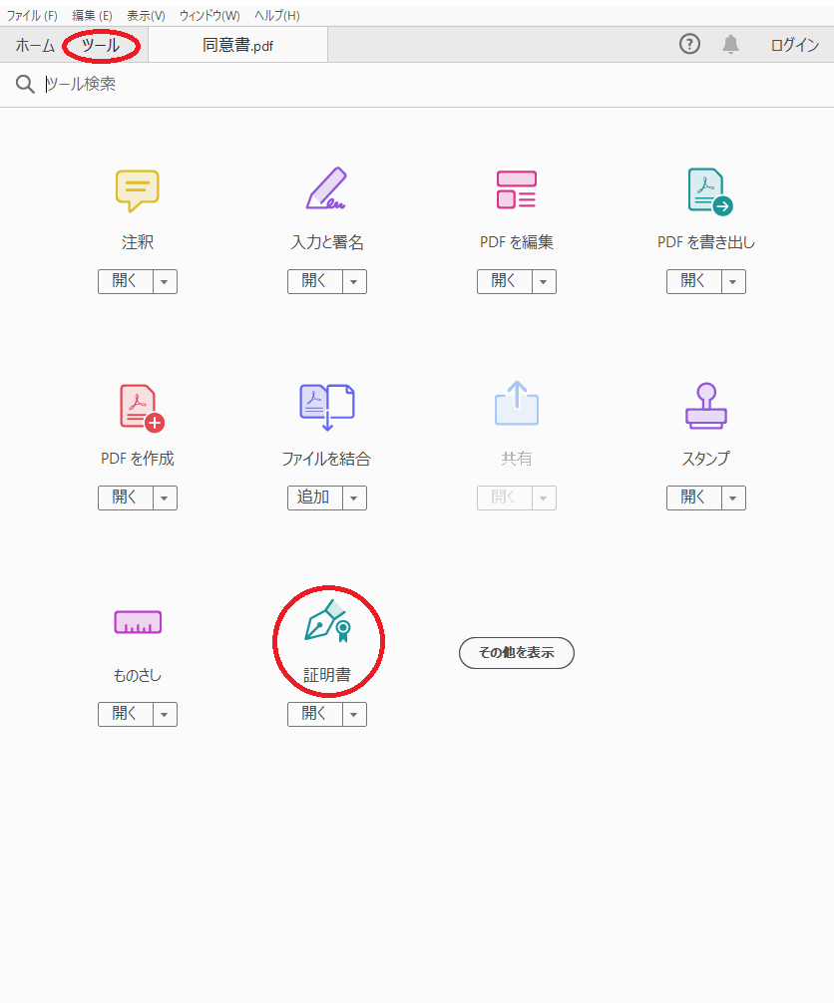Click the ログイン button
This screenshot has width=834, height=1003.
click(x=794, y=45)
